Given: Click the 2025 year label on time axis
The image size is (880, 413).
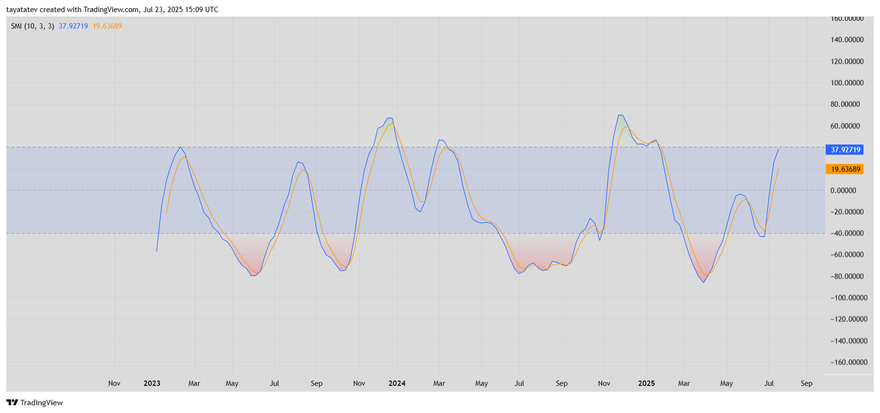Looking at the screenshot, I should click(x=646, y=383).
